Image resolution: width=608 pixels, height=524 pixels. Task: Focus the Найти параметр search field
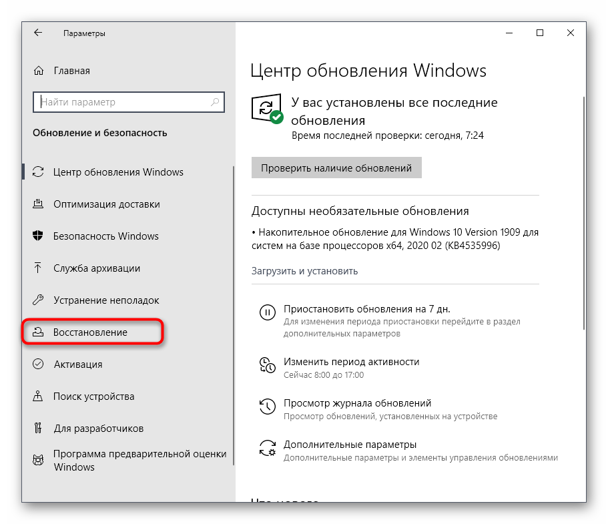pos(129,102)
